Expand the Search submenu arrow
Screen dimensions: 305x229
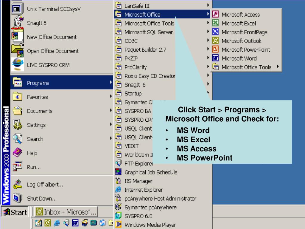(x=111, y=138)
